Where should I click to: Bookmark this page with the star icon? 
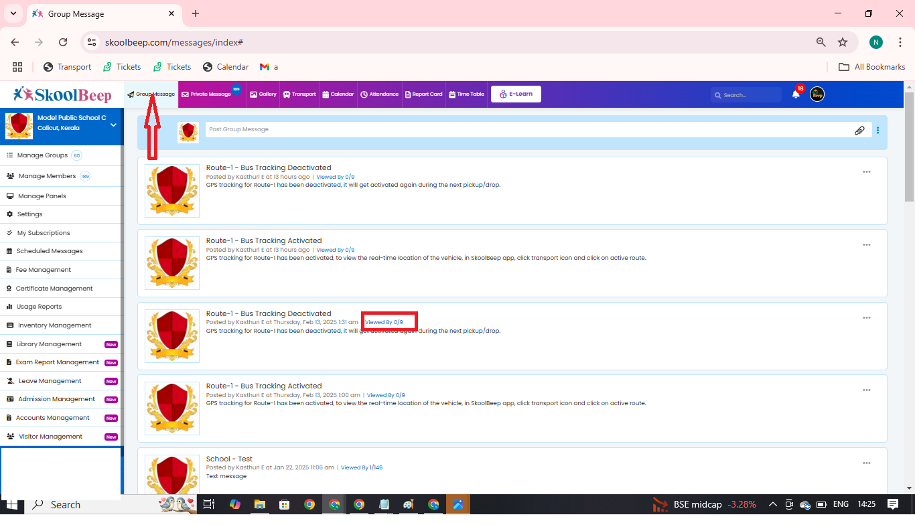click(843, 42)
